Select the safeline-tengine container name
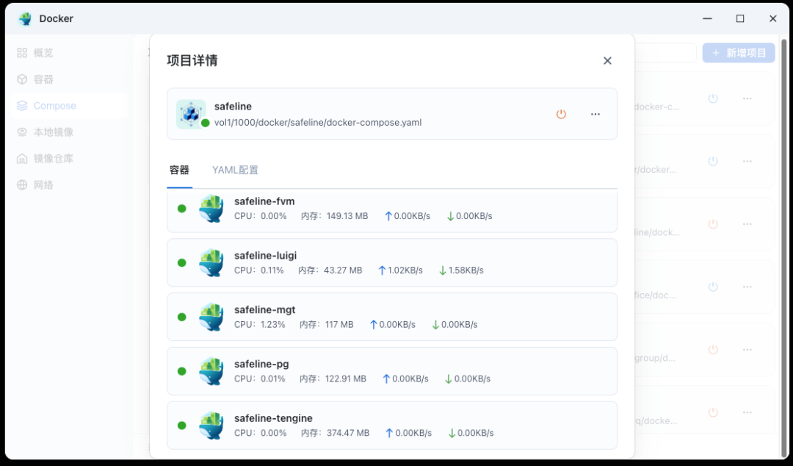Viewport: 793px width, 466px height. [x=274, y=418]
